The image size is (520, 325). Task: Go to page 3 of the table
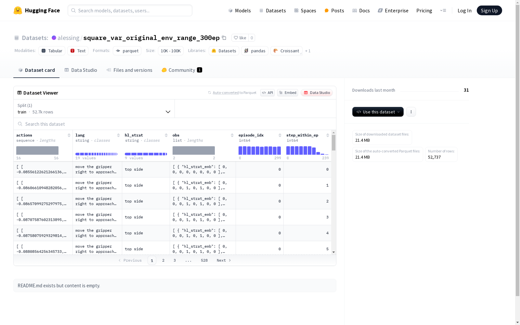[175, 260]
